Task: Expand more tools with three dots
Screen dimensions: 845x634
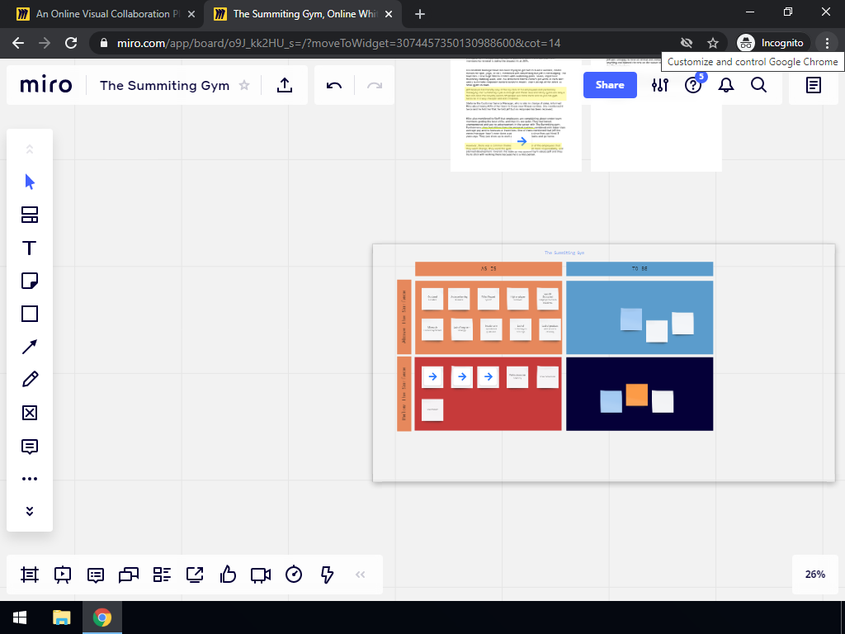Action: [x=30, y=479]
